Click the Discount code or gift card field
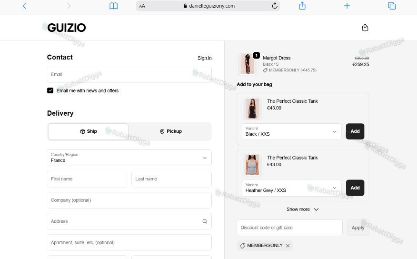The width and height of the screenshot is (417, 259). (x=289, y=228)
